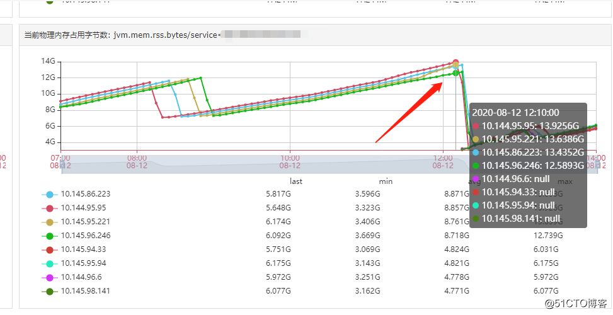Click min value 3.596G
613x315 pixels.
(367, 194)
